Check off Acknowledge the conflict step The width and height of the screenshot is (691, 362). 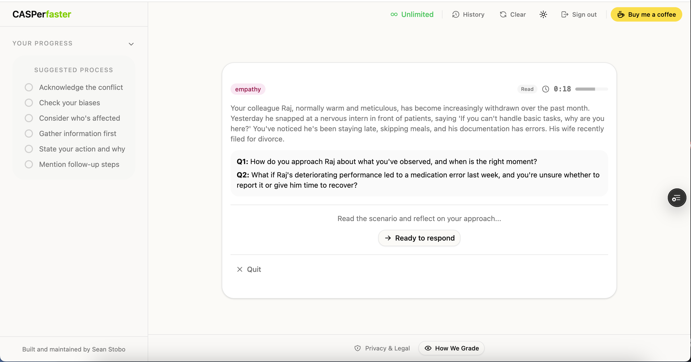point(29,87)
